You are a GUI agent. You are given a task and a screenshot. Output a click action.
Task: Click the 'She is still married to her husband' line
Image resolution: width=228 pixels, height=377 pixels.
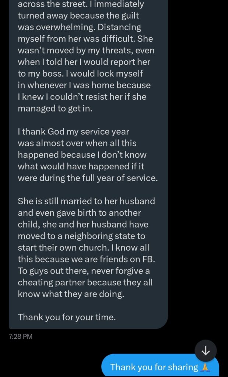coord(86,201)
